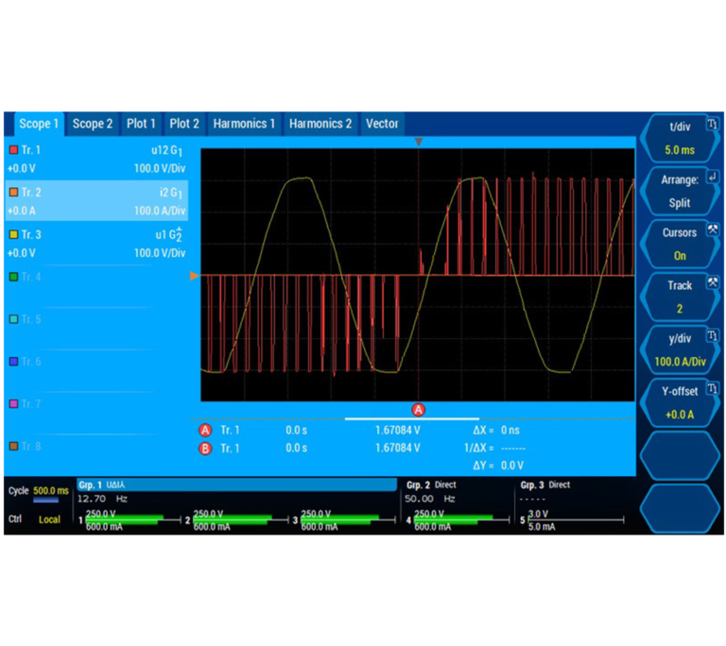Click the red Tr. 1 color square
The height and width of the screenshot is (646, 726).
pos(13,150)
